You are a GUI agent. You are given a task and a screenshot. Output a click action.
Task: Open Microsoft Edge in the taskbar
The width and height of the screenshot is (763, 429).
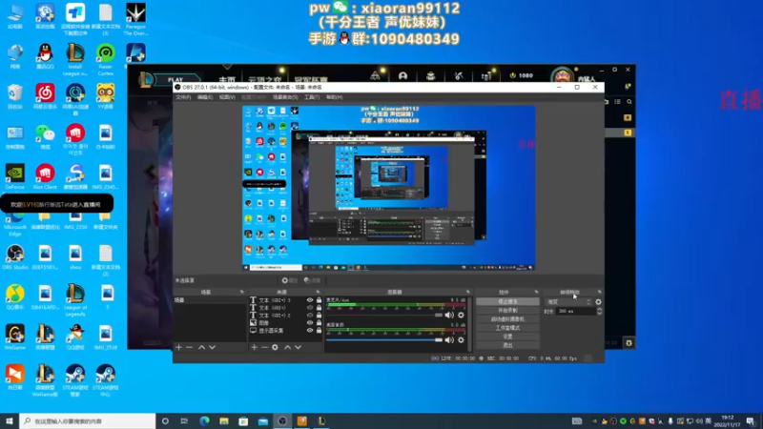(x=204, y=421)
